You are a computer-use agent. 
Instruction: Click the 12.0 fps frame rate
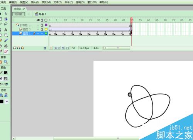click(x=84, y=48)
